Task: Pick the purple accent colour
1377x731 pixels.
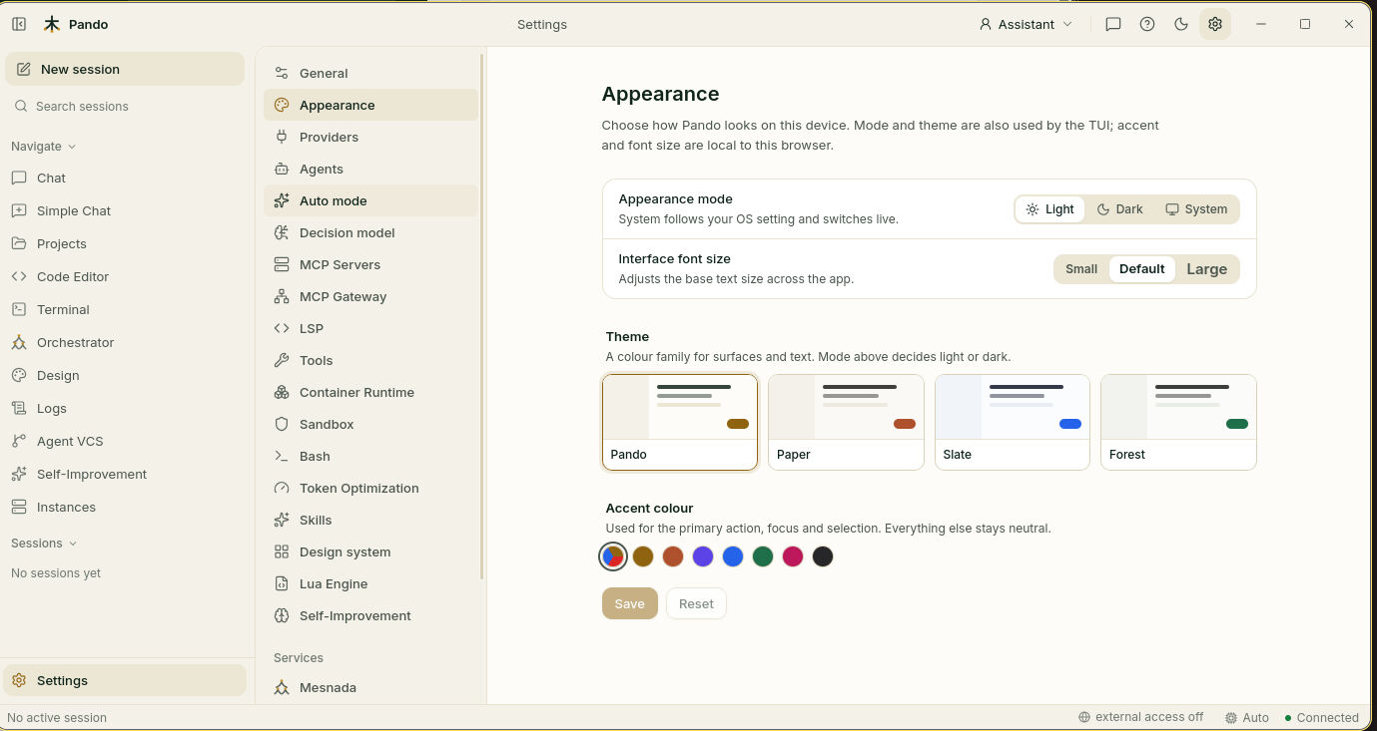Action: (x=703, y=556)
